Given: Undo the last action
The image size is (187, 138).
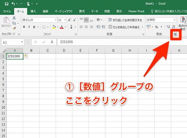Looking at the screenshot, I should click(x=13, y=4).
